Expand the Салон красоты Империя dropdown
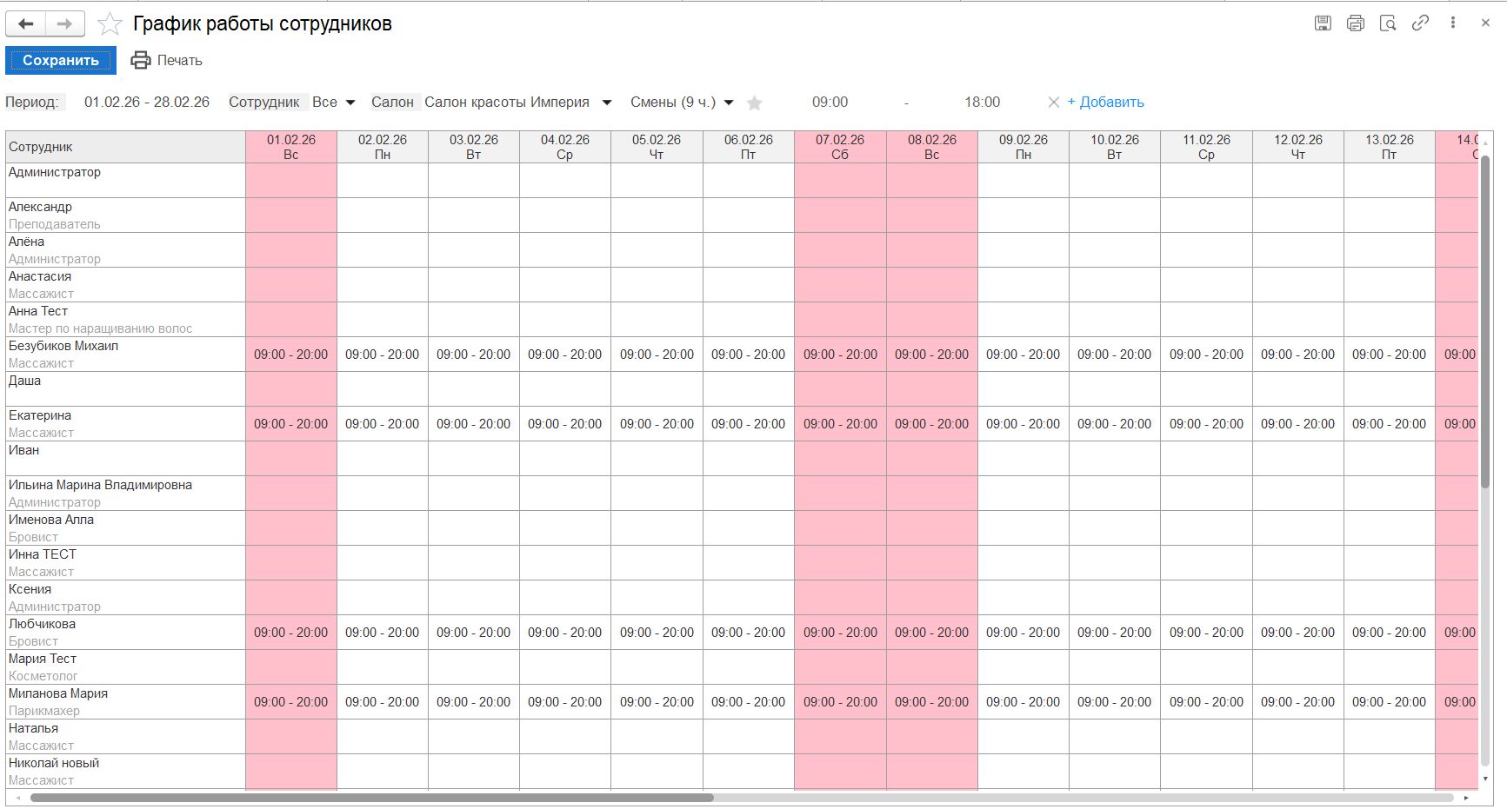Viewport: 1507px width, 809px height. tap(607, 103)
